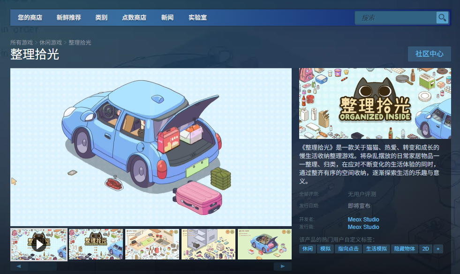Viewport: 460px width, 274px height.
Task: Click the 无用户评测 review text
Action: [x=362, y=194]
